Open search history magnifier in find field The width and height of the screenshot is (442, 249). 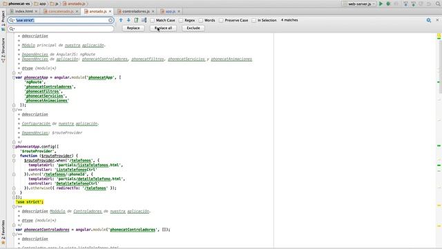[x=12, y=20]
